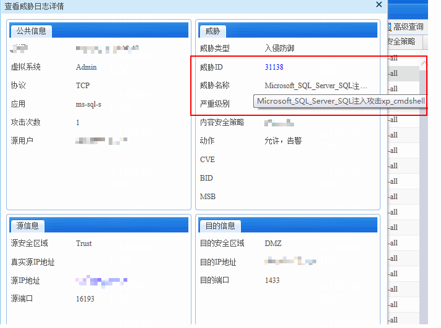Select the 目的信息 panel tab
The width and height of the screenshot is (441, 328).
click(220, 226)
